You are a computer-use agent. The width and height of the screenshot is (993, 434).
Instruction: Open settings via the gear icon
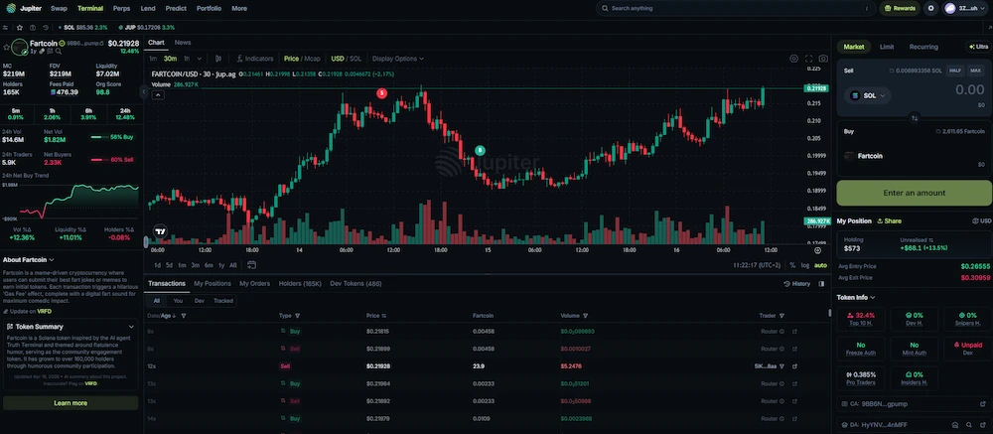coord(930,8)
